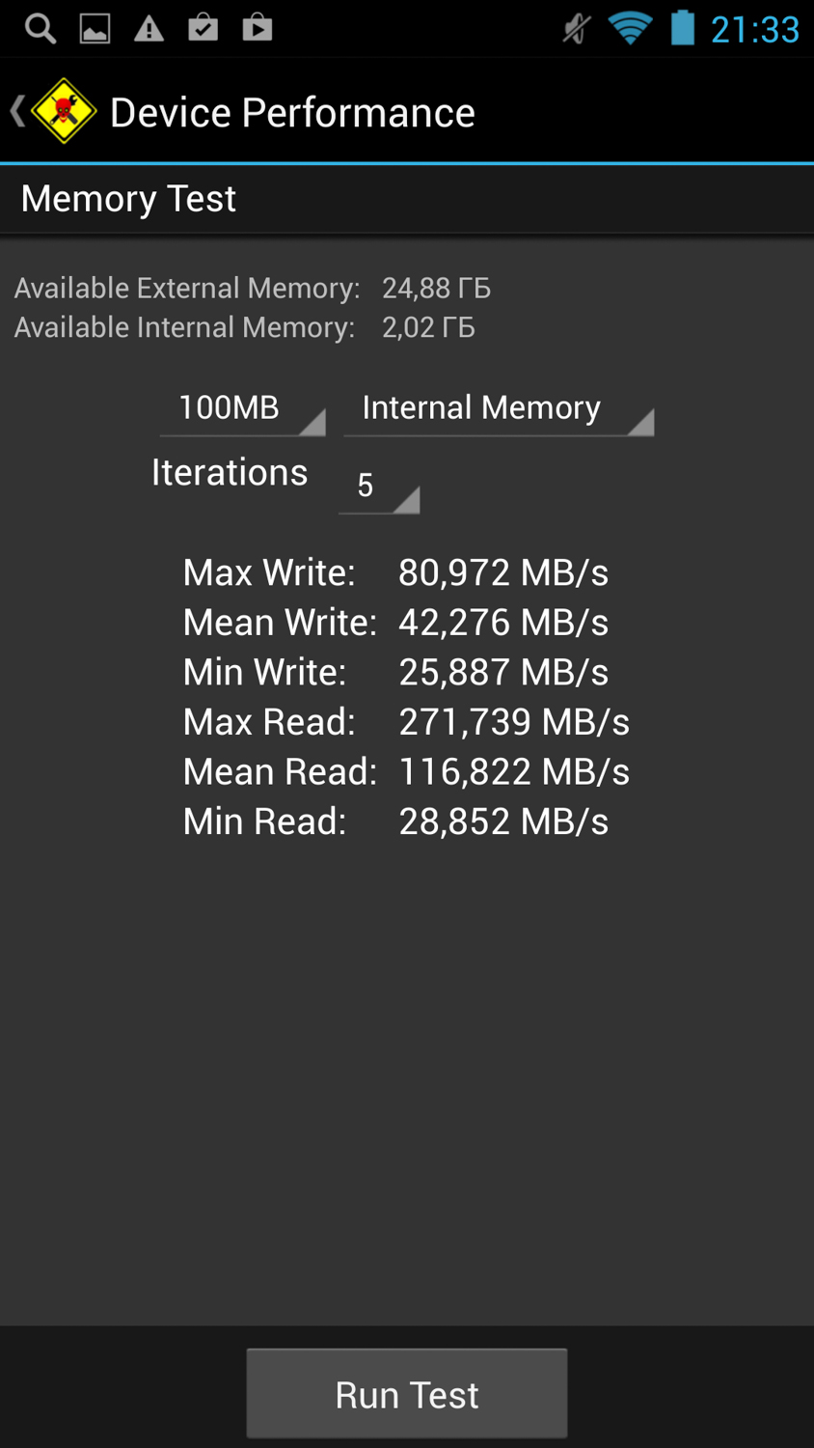The width and height of the screenshot is (814, 1448).
Task: Open the Internal Memory target dropdown
Action: (499, 409)
